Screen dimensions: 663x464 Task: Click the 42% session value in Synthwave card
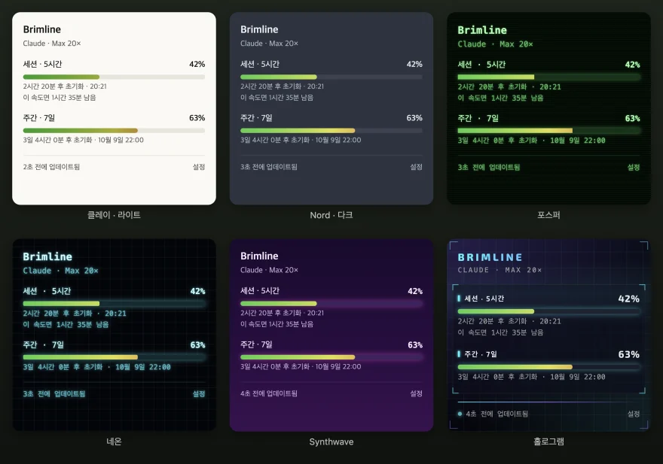coord(415,291)
